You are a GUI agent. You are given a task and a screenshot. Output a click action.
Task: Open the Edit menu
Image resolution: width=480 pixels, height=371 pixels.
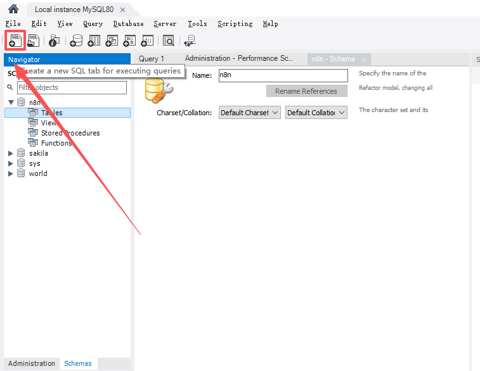coord(39,23)
